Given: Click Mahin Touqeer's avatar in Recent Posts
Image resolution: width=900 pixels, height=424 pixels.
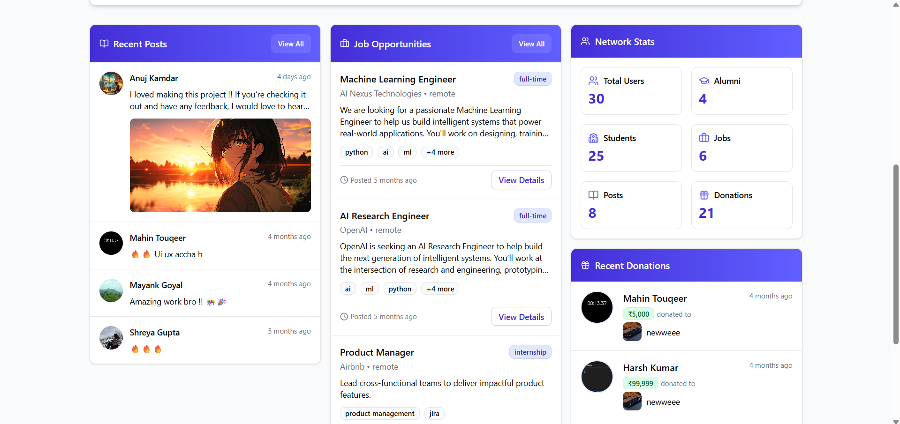Looking at the screenshot, I should (111, 243).
